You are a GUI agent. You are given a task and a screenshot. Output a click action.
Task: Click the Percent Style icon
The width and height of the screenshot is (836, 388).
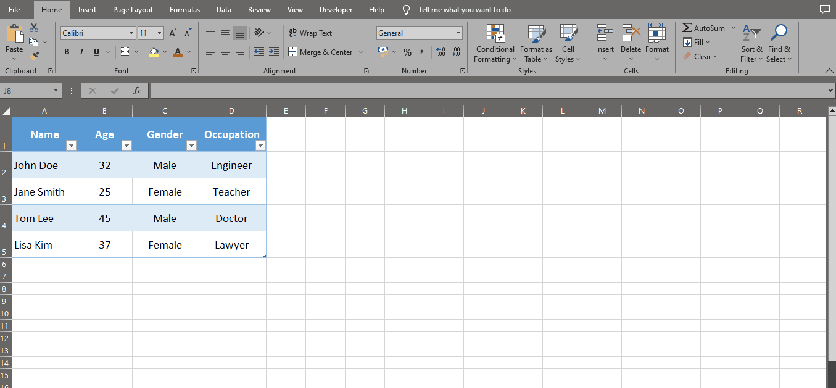(x=407, y=52)
